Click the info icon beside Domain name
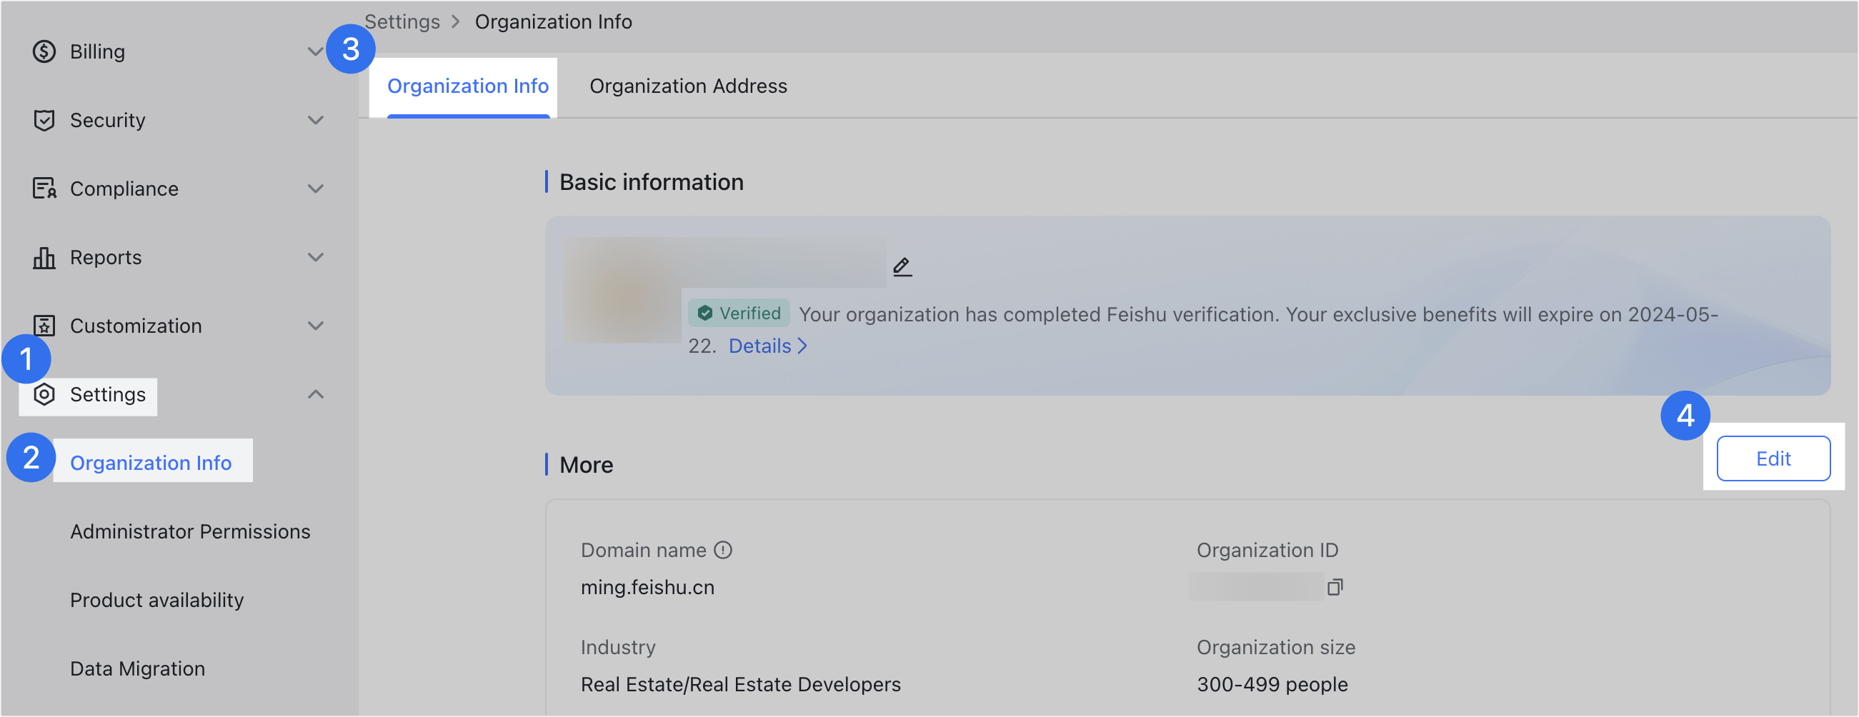The height and width of the screenshot is (717, 1859). [722, 550]
